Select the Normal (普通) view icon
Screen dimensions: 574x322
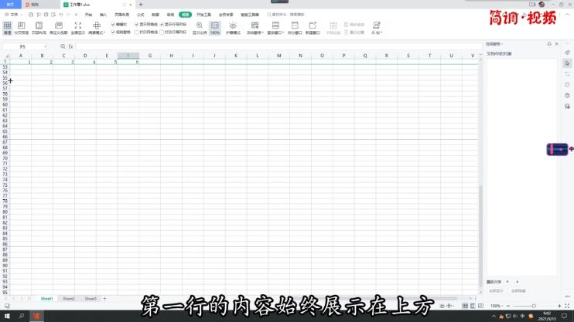[7, 28]
